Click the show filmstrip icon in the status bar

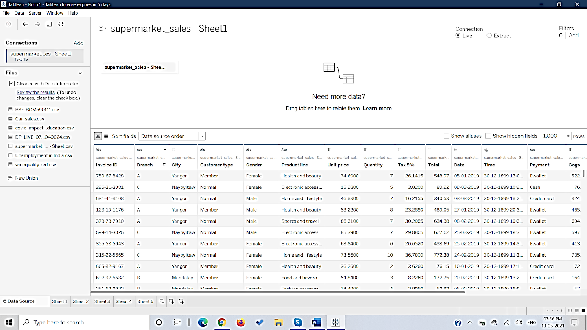577,311
